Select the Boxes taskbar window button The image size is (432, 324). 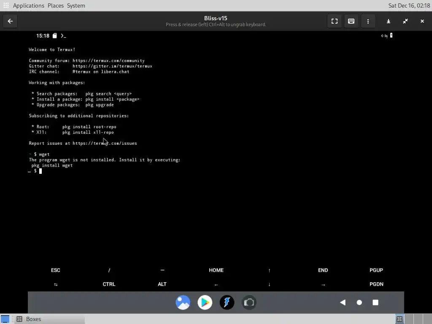(x=50, y=319)
